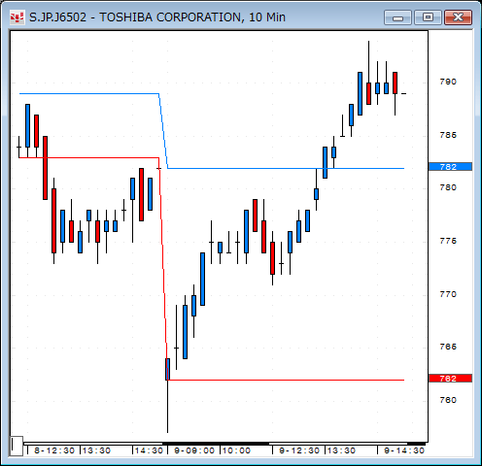482x466 pixels.
Task: Click the chart application icon in title bar
Action: point(17,17)
